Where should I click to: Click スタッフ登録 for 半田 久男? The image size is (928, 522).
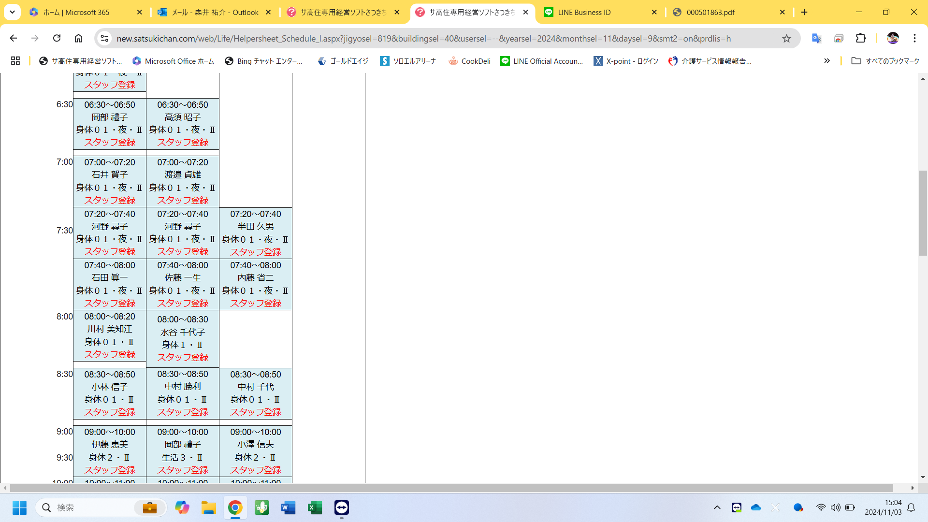click(255, 252)
